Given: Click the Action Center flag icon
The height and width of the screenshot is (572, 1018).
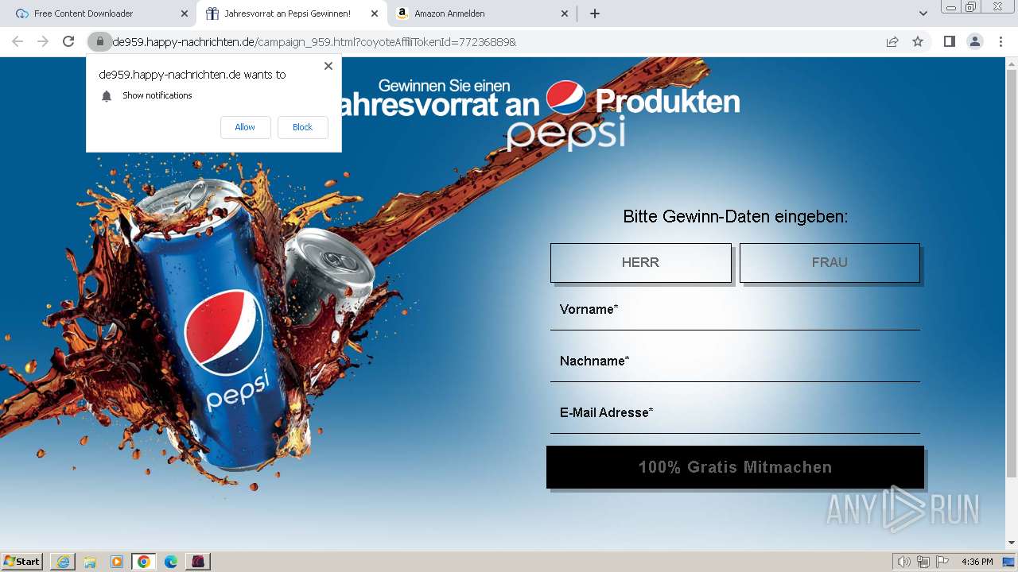Looking at the screenshot, I should point(942,562).
